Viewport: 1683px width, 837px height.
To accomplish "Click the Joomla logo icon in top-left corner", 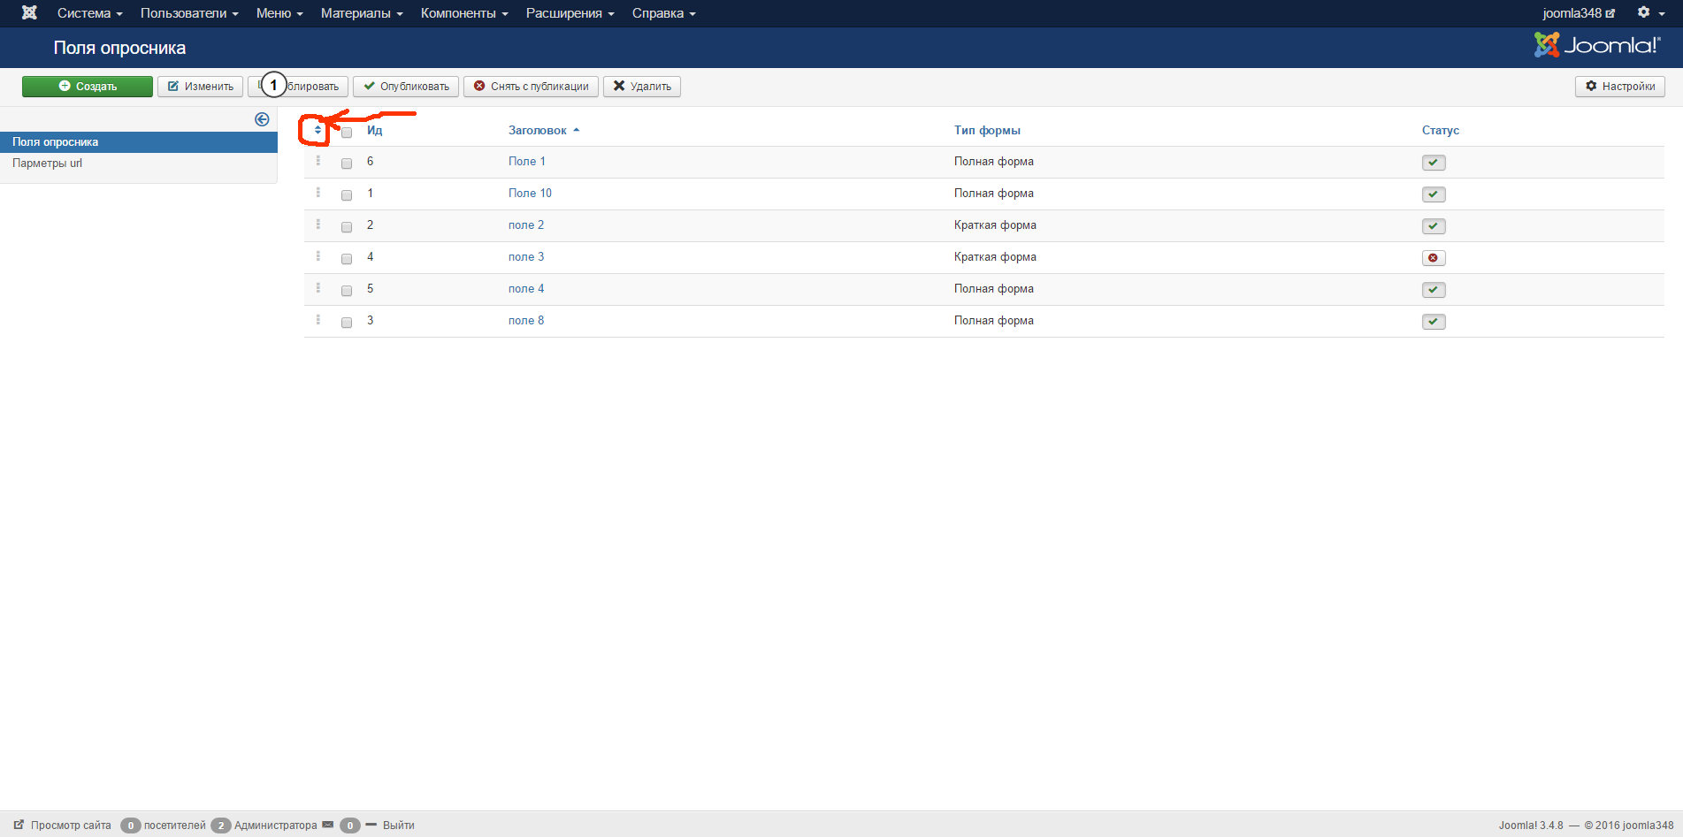I will tap(29, 13).
